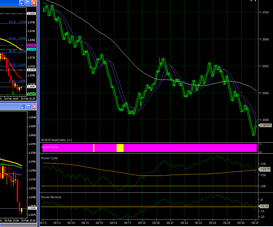273x227 pixels.
Task: Click the green 1.3673 price tag
Action: 31,94
